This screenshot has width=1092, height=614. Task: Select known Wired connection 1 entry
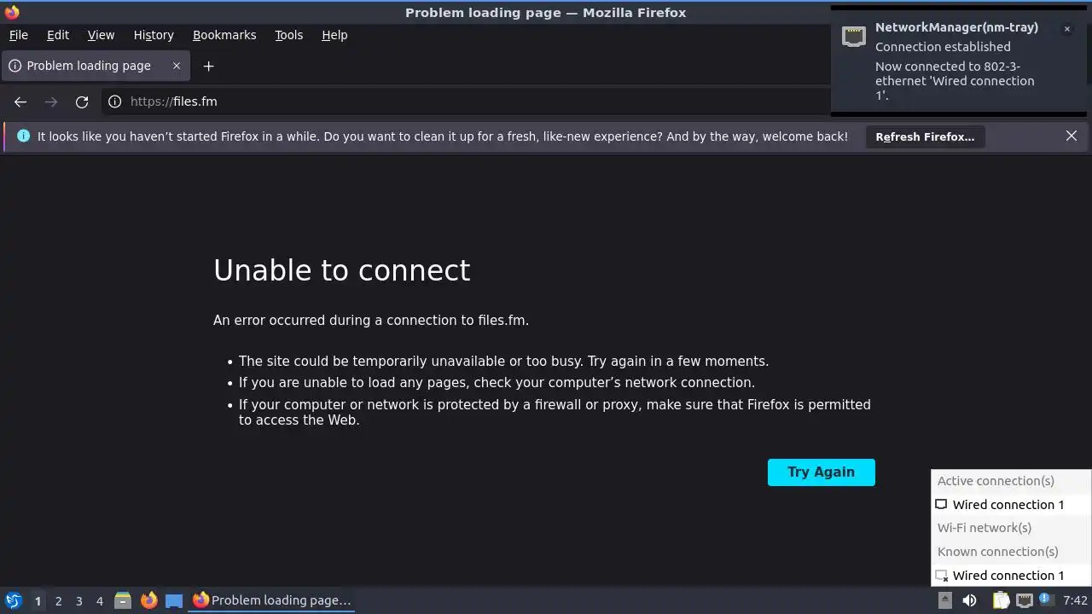(1010, 576)
